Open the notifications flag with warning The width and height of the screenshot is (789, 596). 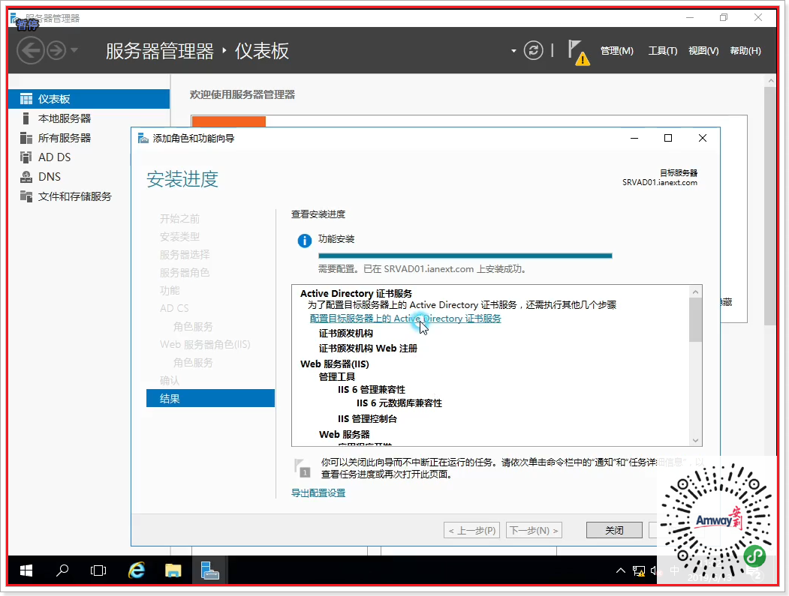click(578, 52)
